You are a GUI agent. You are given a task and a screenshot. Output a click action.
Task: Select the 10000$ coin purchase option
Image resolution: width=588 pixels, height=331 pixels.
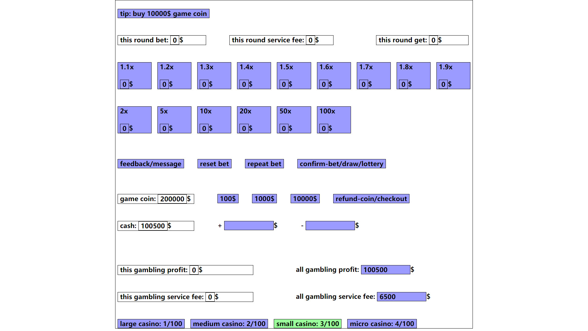tap(305, 199)
